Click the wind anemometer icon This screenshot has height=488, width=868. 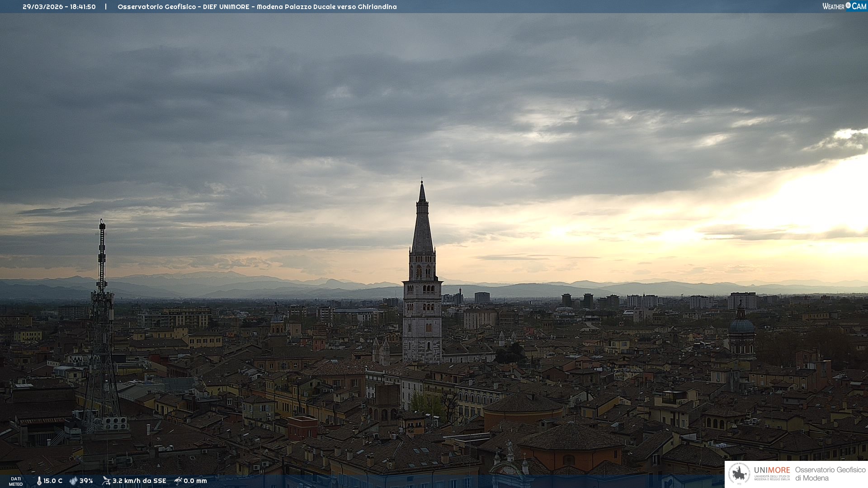coord(106,481)
